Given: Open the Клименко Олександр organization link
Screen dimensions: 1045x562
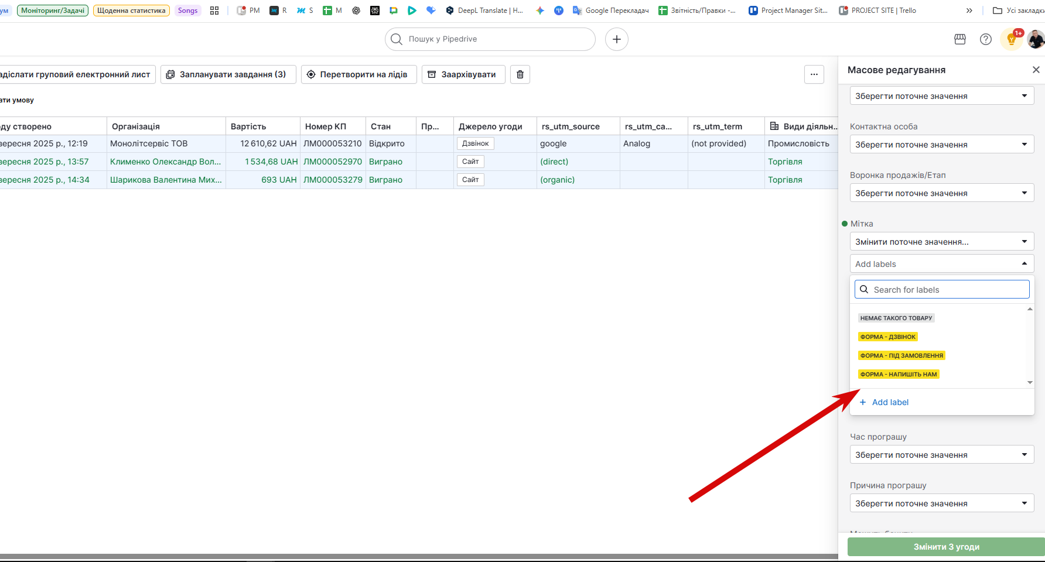Looking at the screenshot, I should (166, 162).
